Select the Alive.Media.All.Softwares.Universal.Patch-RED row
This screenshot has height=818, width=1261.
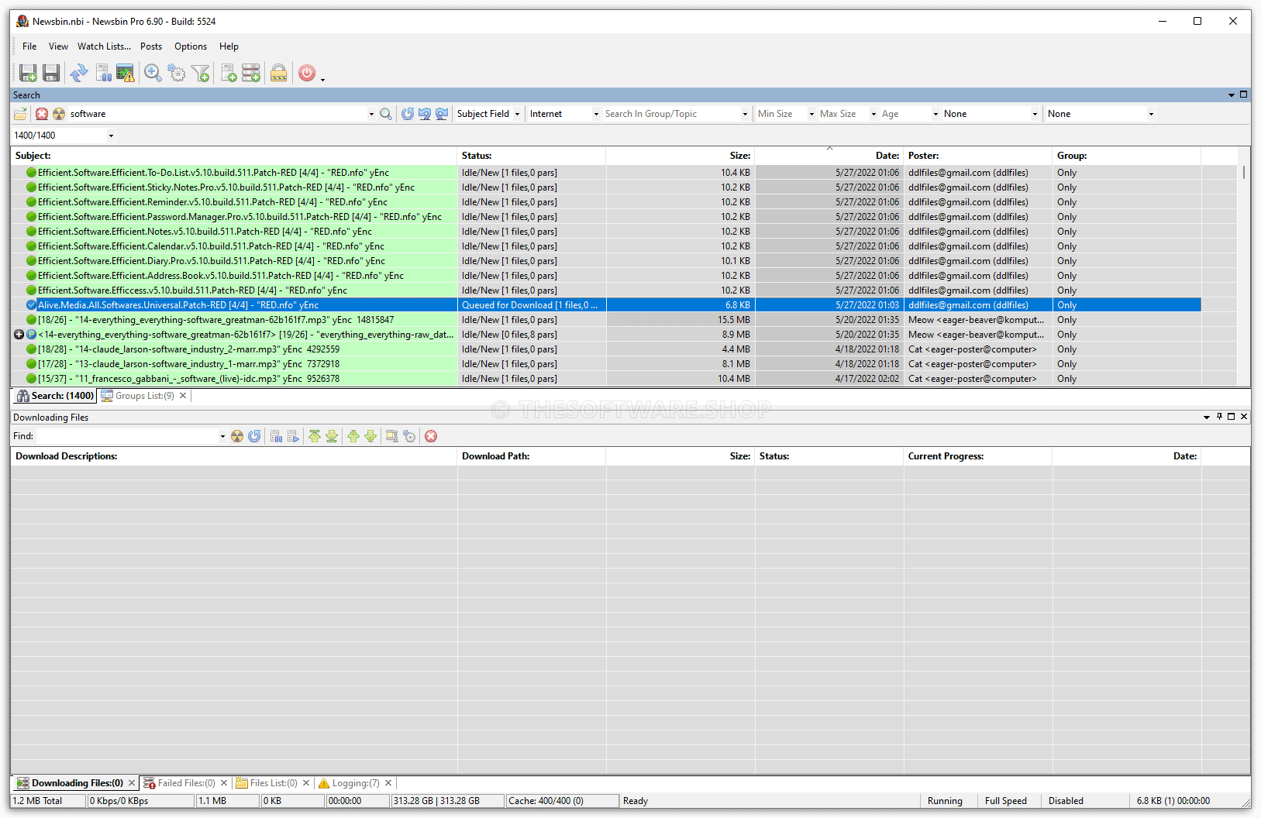(606, 305)
